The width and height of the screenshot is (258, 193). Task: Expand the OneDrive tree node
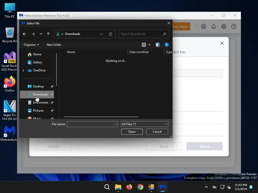(x=23, y=70)
